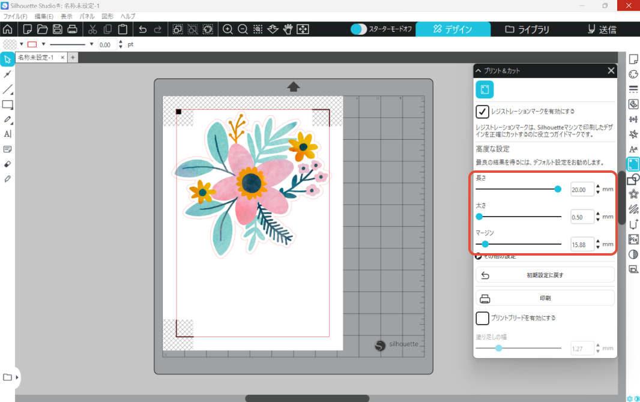
Task: Click the reset to default settings button
Action: (x=545, y=275)
